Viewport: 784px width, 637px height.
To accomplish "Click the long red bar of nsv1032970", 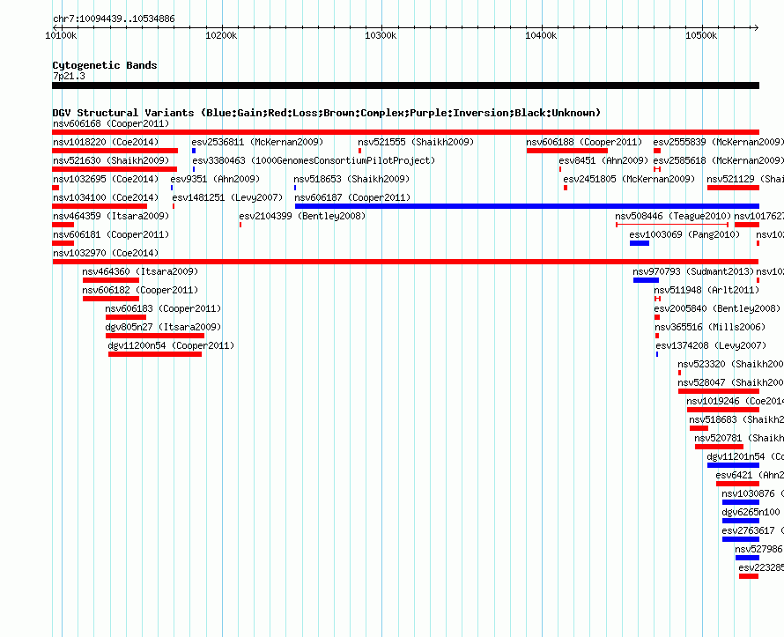I will click(x=405, y=262).
